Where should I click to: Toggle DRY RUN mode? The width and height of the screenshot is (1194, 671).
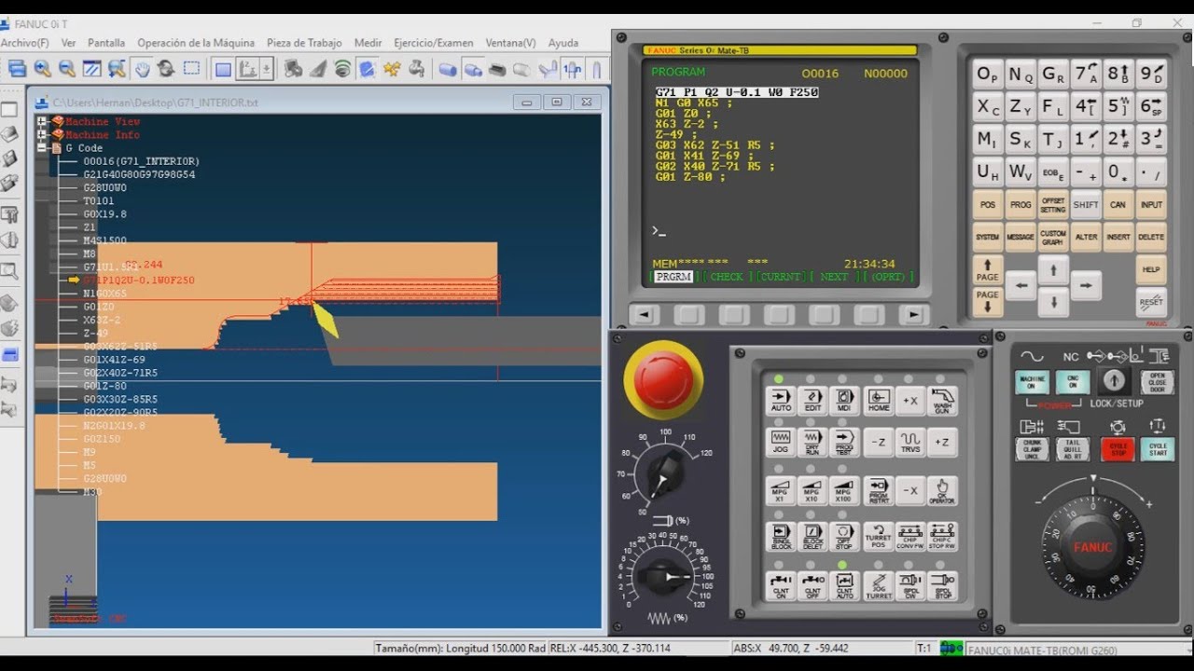(x=812, y=443)
